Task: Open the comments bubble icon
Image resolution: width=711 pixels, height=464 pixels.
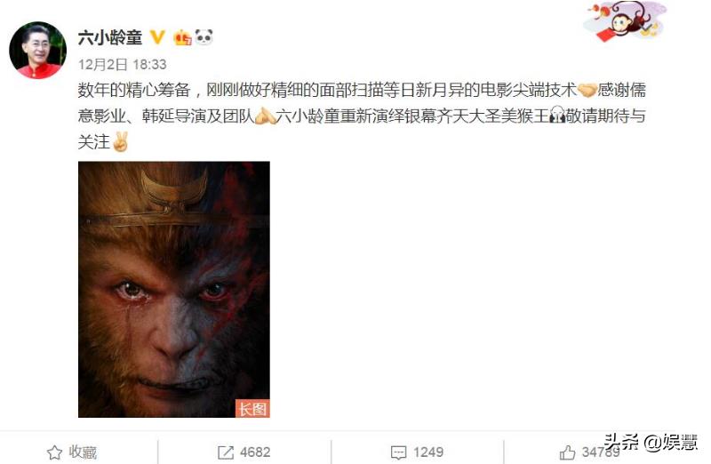Action: point(398,452)
